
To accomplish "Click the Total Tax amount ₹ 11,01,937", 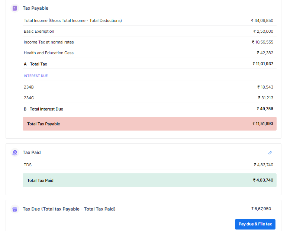I will (x=262, y=64).
